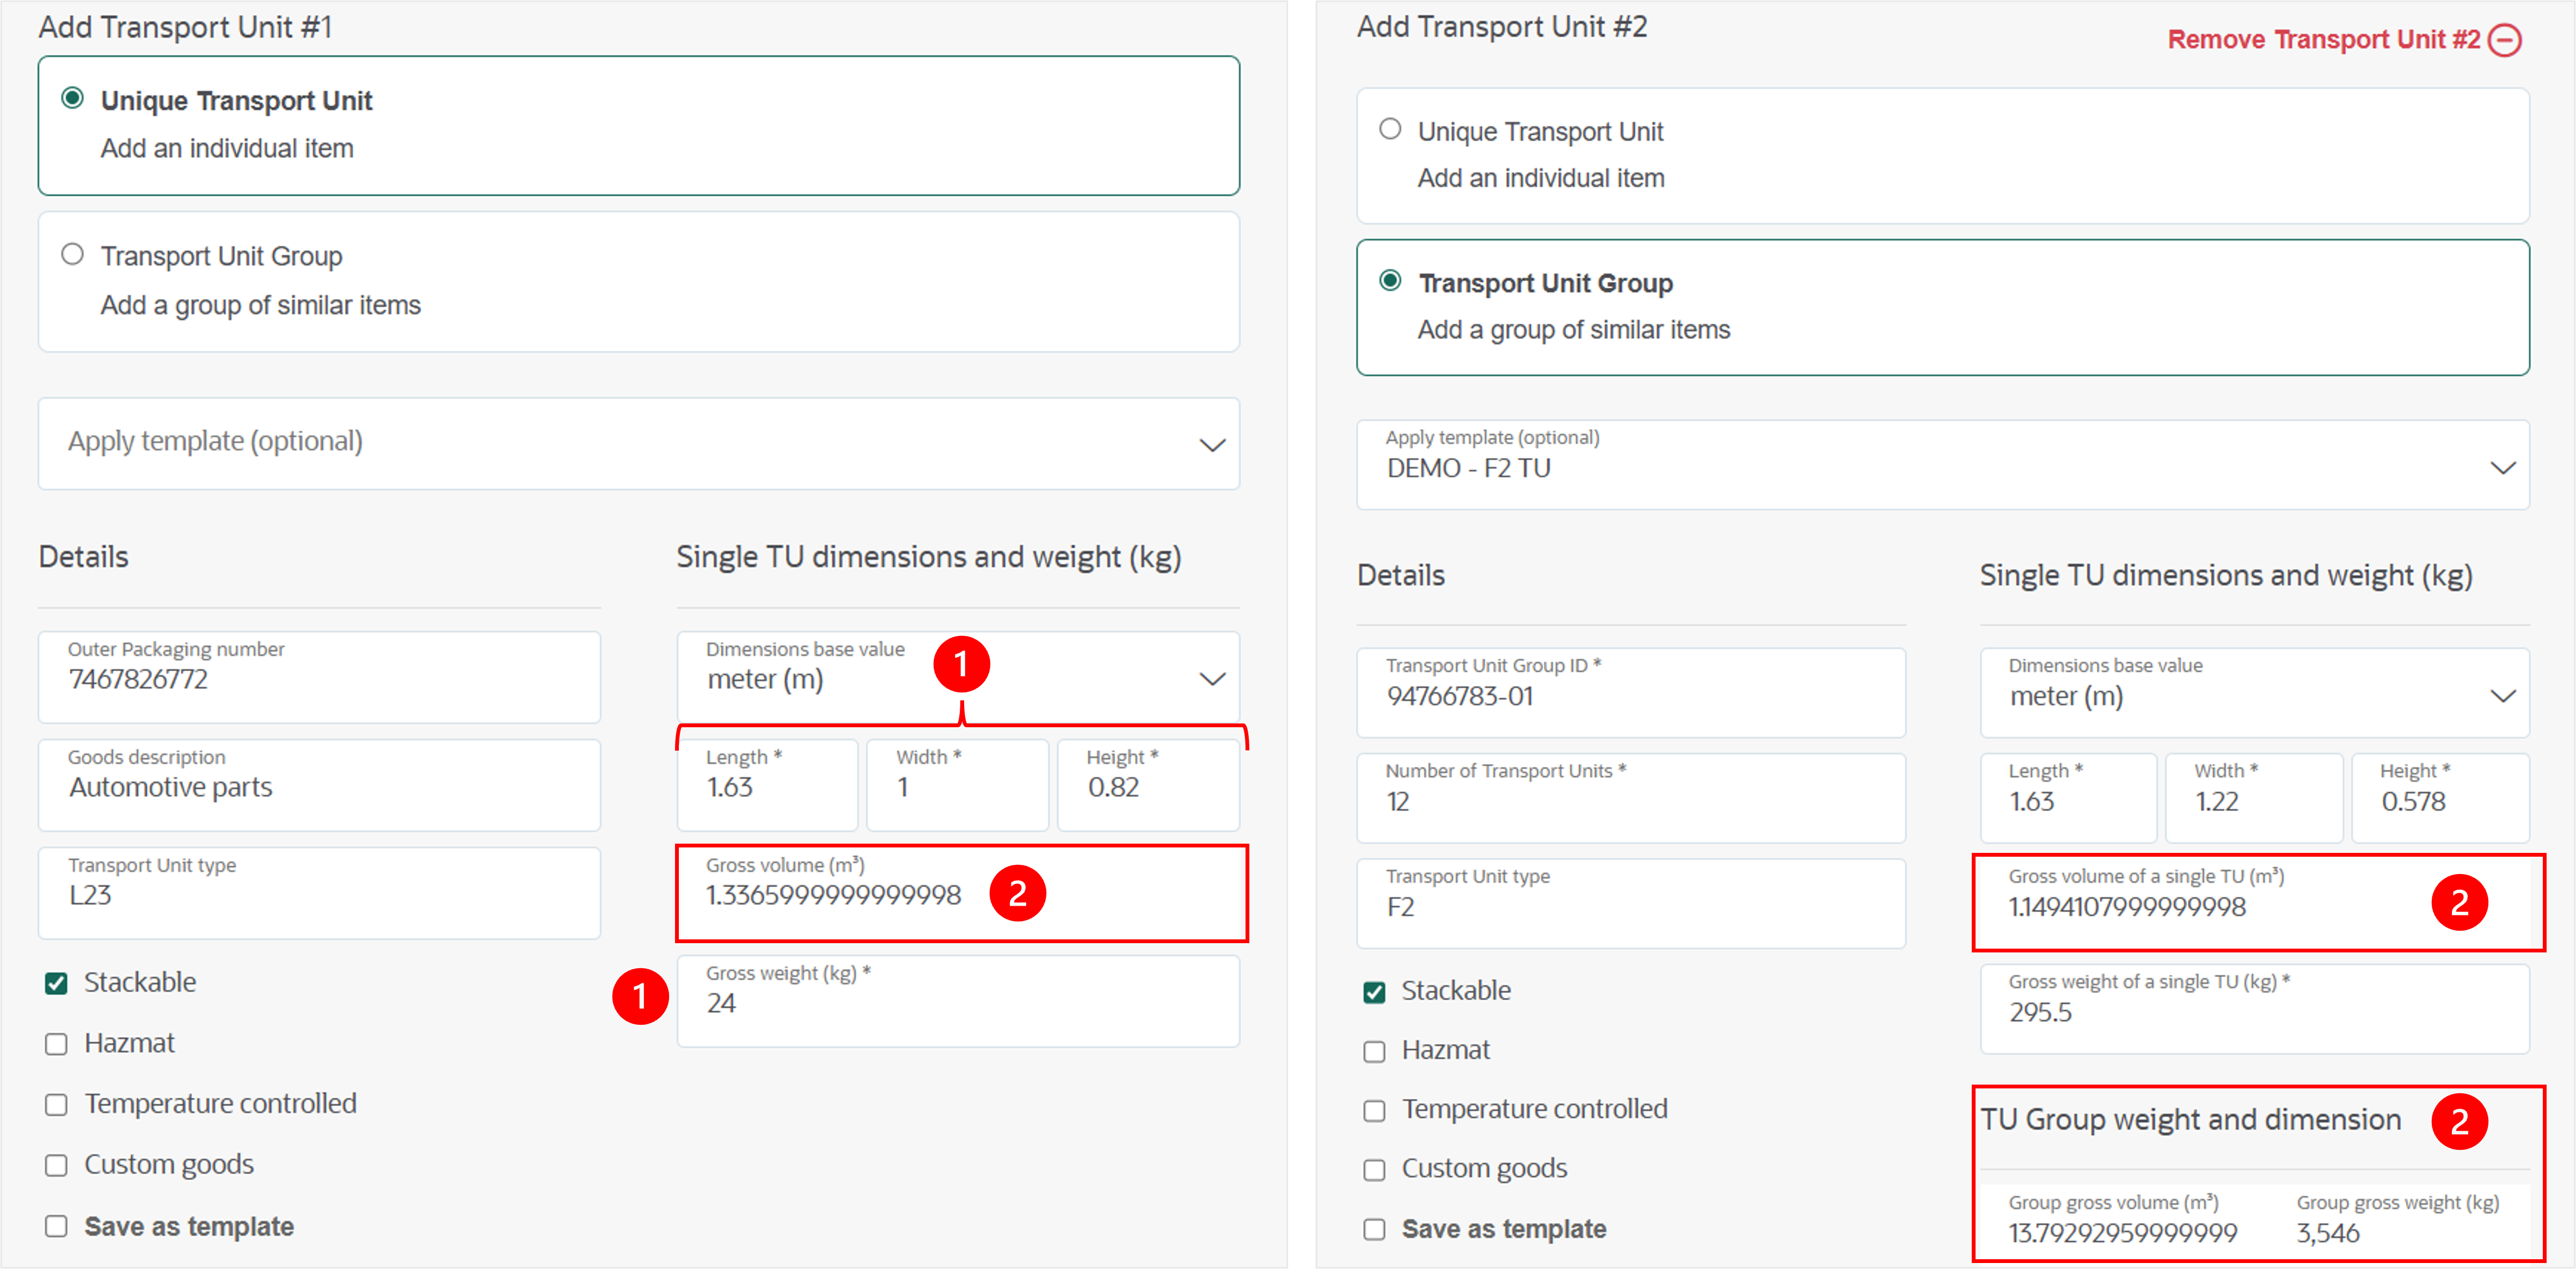Uncheck Stackable checkbox in Unit #1
Screen dimensions: 2576x1269
tap(56, 983)
